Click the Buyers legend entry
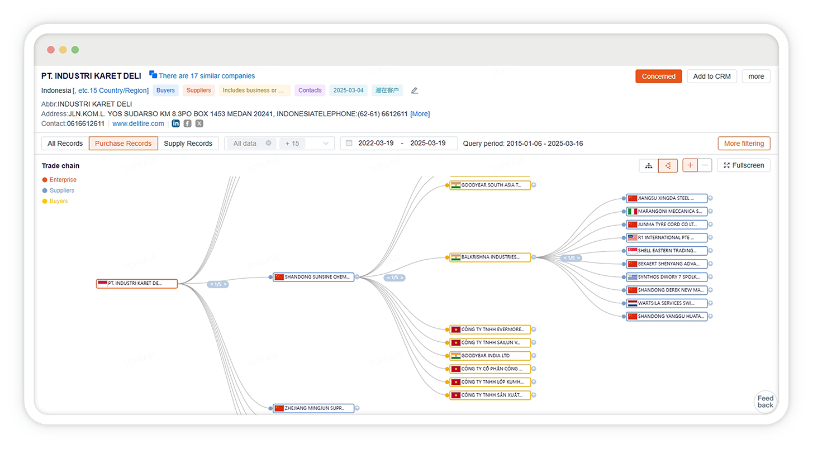Viewport: 813px width, 449px height. pyautogui.click(x=55, y=201)
